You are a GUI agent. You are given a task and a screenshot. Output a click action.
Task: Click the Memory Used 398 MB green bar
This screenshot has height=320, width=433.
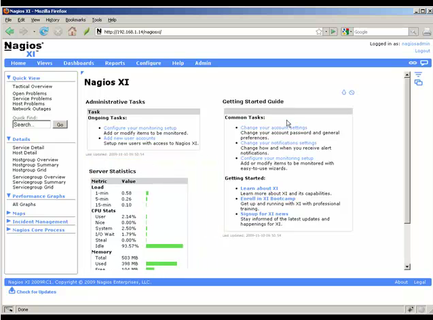coord(162,264)
